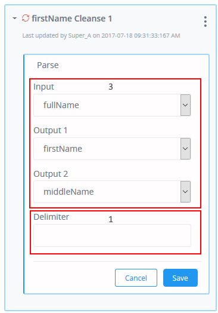Select the firstName Output 1 combo box
The image size is (218, 313).
[112, 149]
